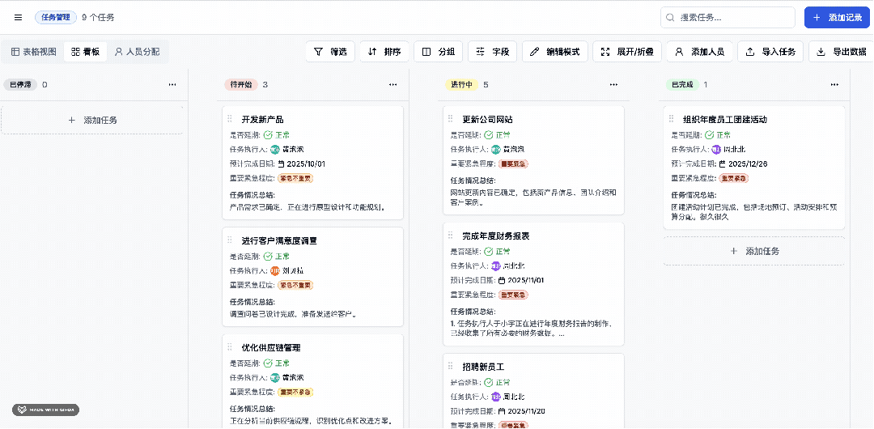Click assignee avatar on 更新公司网站 card

[495, 150]
